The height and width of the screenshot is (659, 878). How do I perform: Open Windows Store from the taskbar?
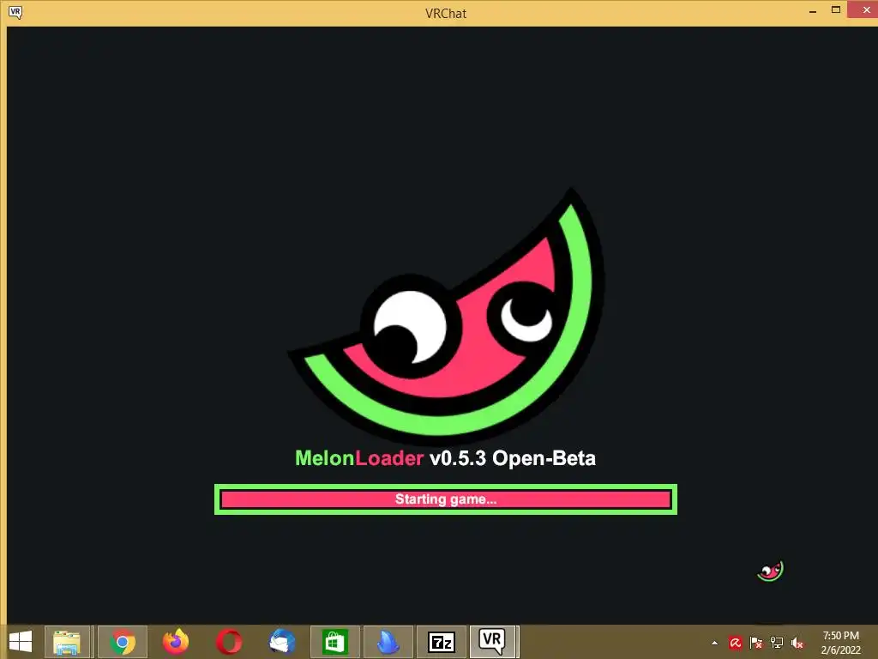[x=335, y=642]
